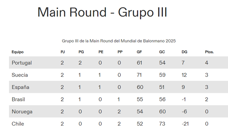Click the PE column header

click(101, 52)
